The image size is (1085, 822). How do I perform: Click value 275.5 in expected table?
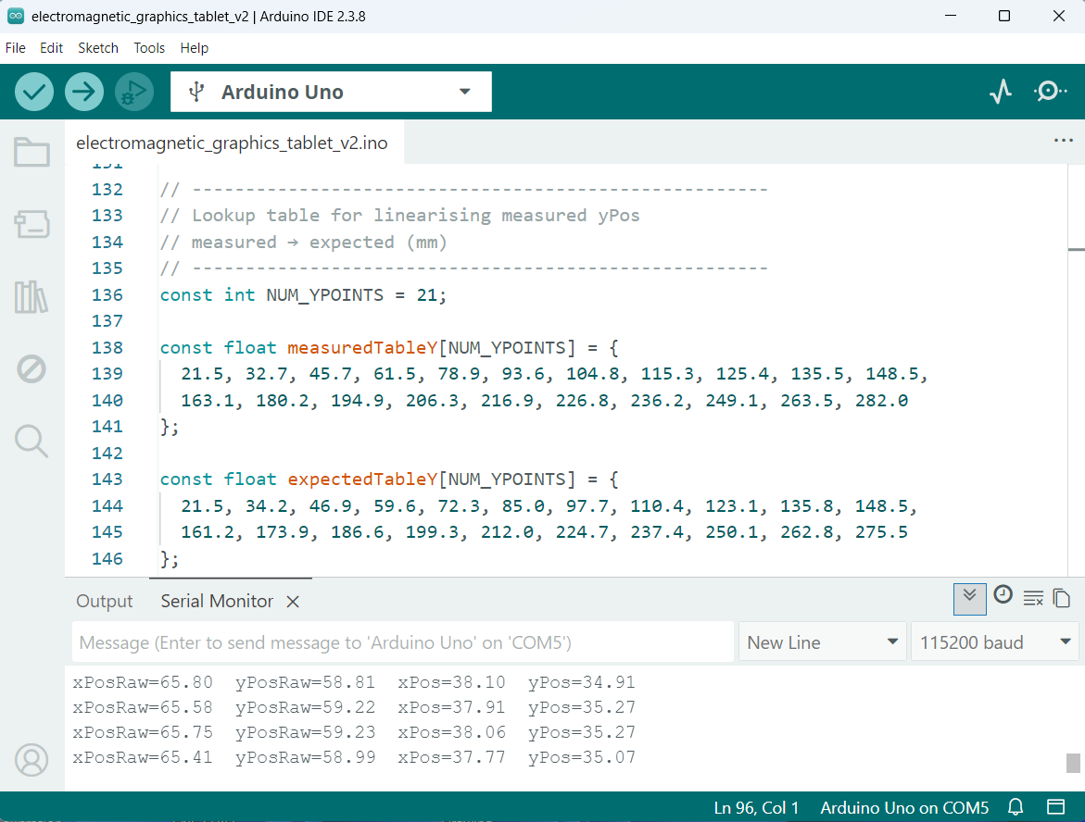click(x=881, y=532)
